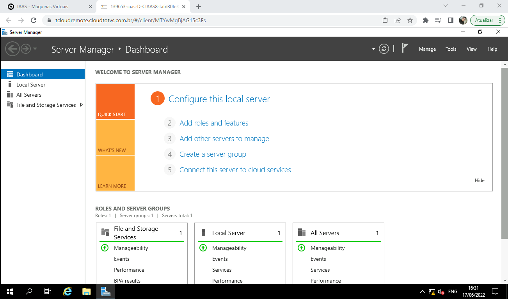This screenshot has width=508, height=299.
Task: Select All Servers in the left pane
Action: pos(43,95)
